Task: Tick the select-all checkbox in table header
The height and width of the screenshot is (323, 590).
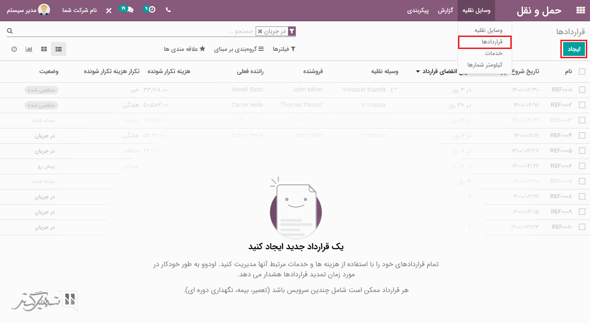Action: (582, 72)
